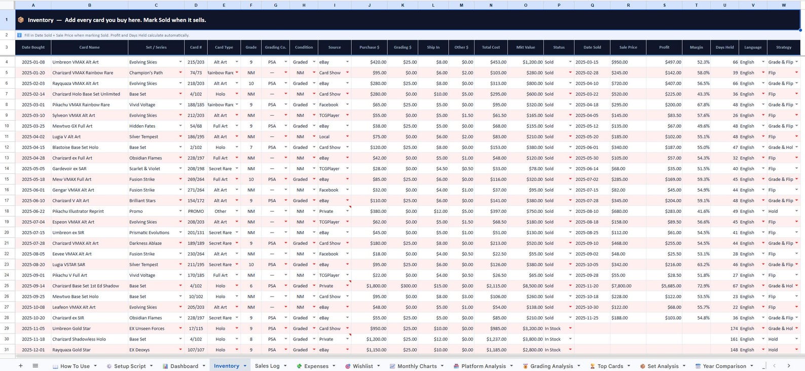
Task: Select the Charizard Base Set 1st Ed Shadow cell
Action: tap(90, 286)
